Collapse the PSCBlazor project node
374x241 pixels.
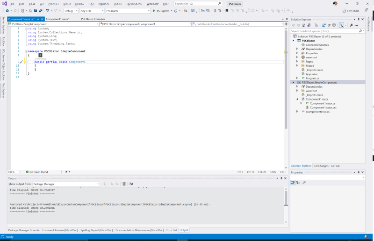pos(294,41)
